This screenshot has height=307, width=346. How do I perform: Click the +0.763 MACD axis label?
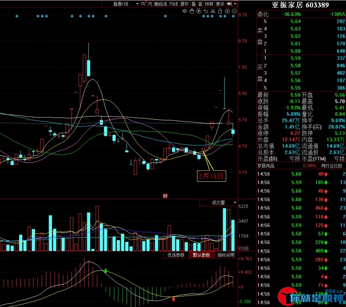point(245,259)
